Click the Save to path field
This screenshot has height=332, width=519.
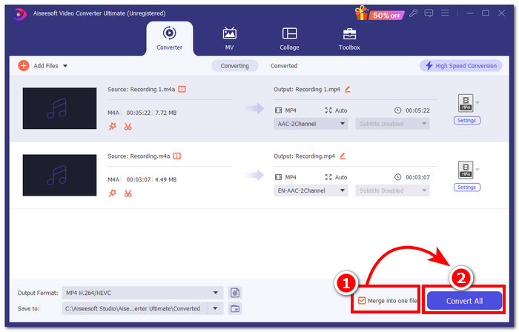click(x=134, y=309)
